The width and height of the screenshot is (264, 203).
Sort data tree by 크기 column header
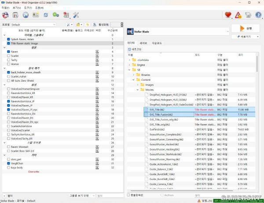(x=240, y=55)
